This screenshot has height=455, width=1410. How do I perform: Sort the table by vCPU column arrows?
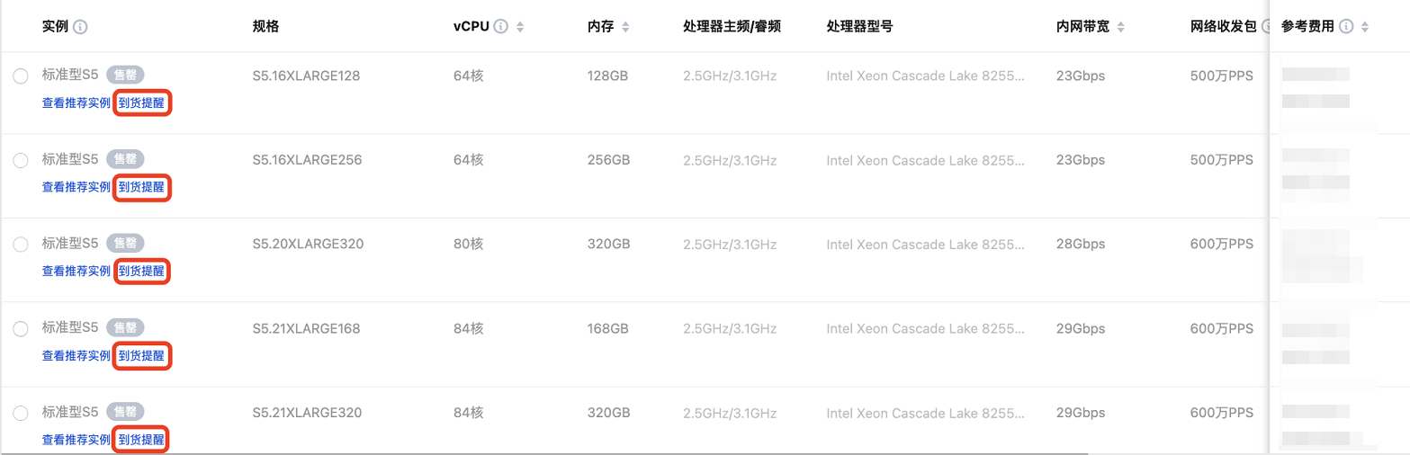tap(519, 27)
